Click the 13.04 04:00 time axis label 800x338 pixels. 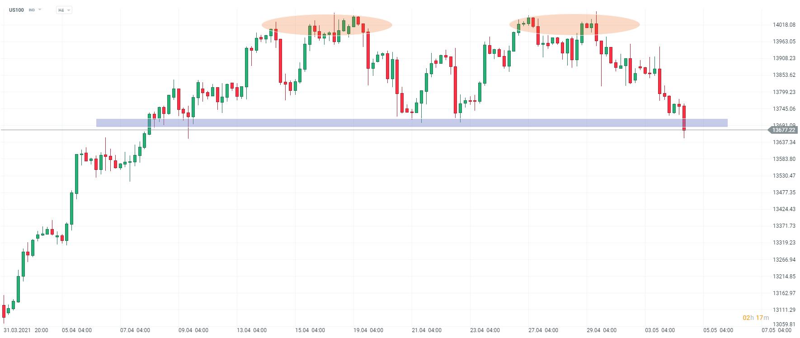point(252,330)
